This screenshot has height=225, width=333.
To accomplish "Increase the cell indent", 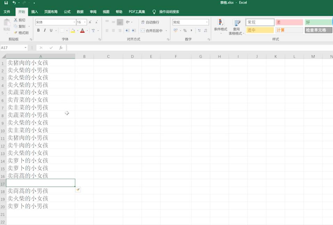I will (x=133, y=31).
